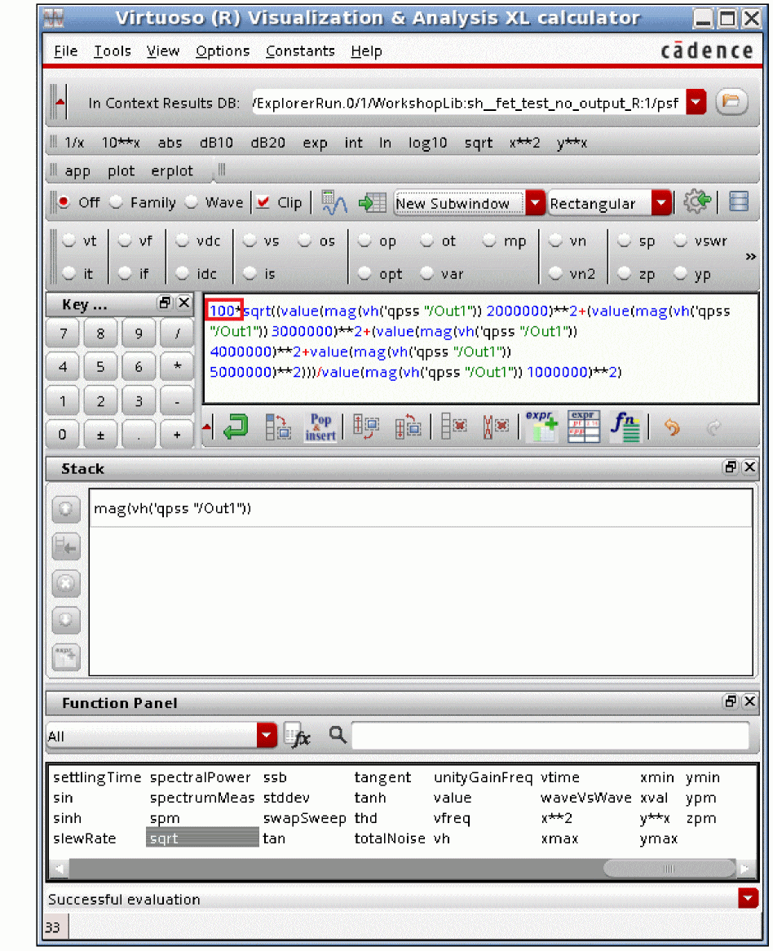The image size is (773, 951).
Task: Select the opt radio button
Action: [x=364, y=273]
